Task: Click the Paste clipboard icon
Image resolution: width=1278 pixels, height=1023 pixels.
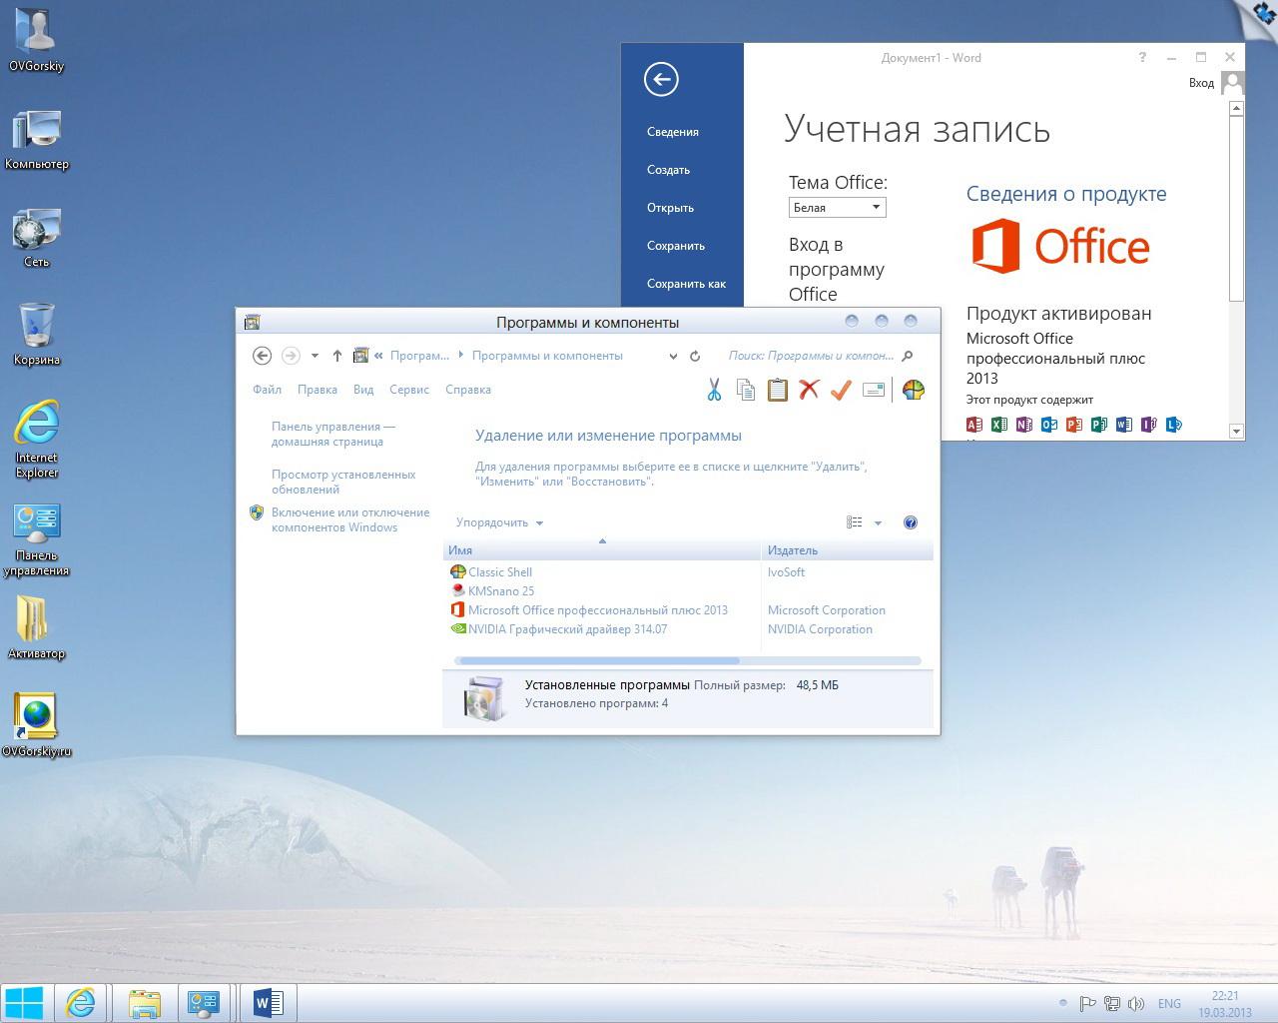Action: point(777,390)
